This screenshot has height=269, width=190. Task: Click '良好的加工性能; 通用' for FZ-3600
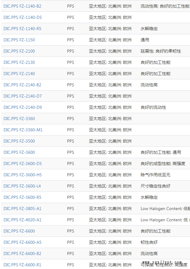tap(161, 152)
